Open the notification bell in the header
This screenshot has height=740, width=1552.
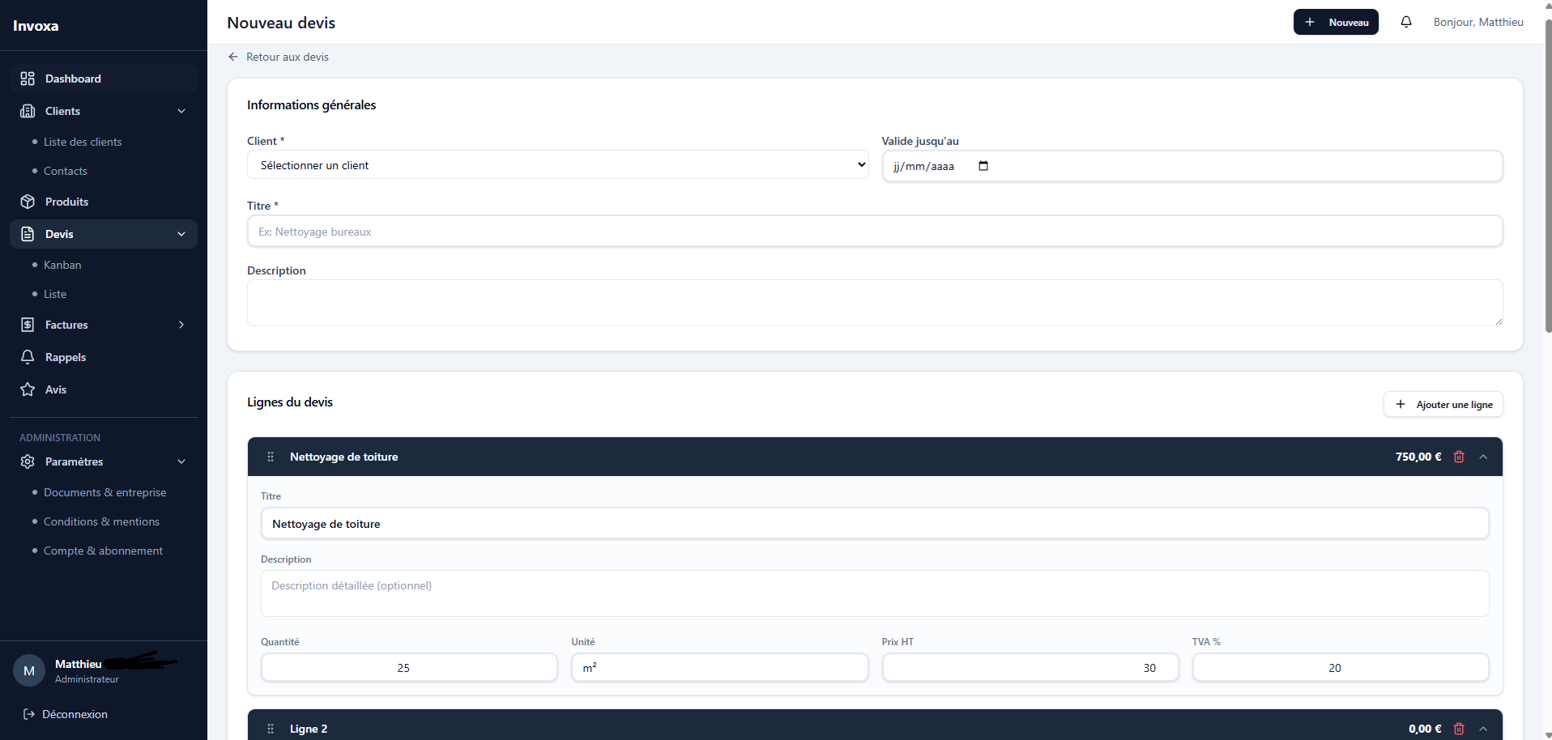[x=1406, y=22]
